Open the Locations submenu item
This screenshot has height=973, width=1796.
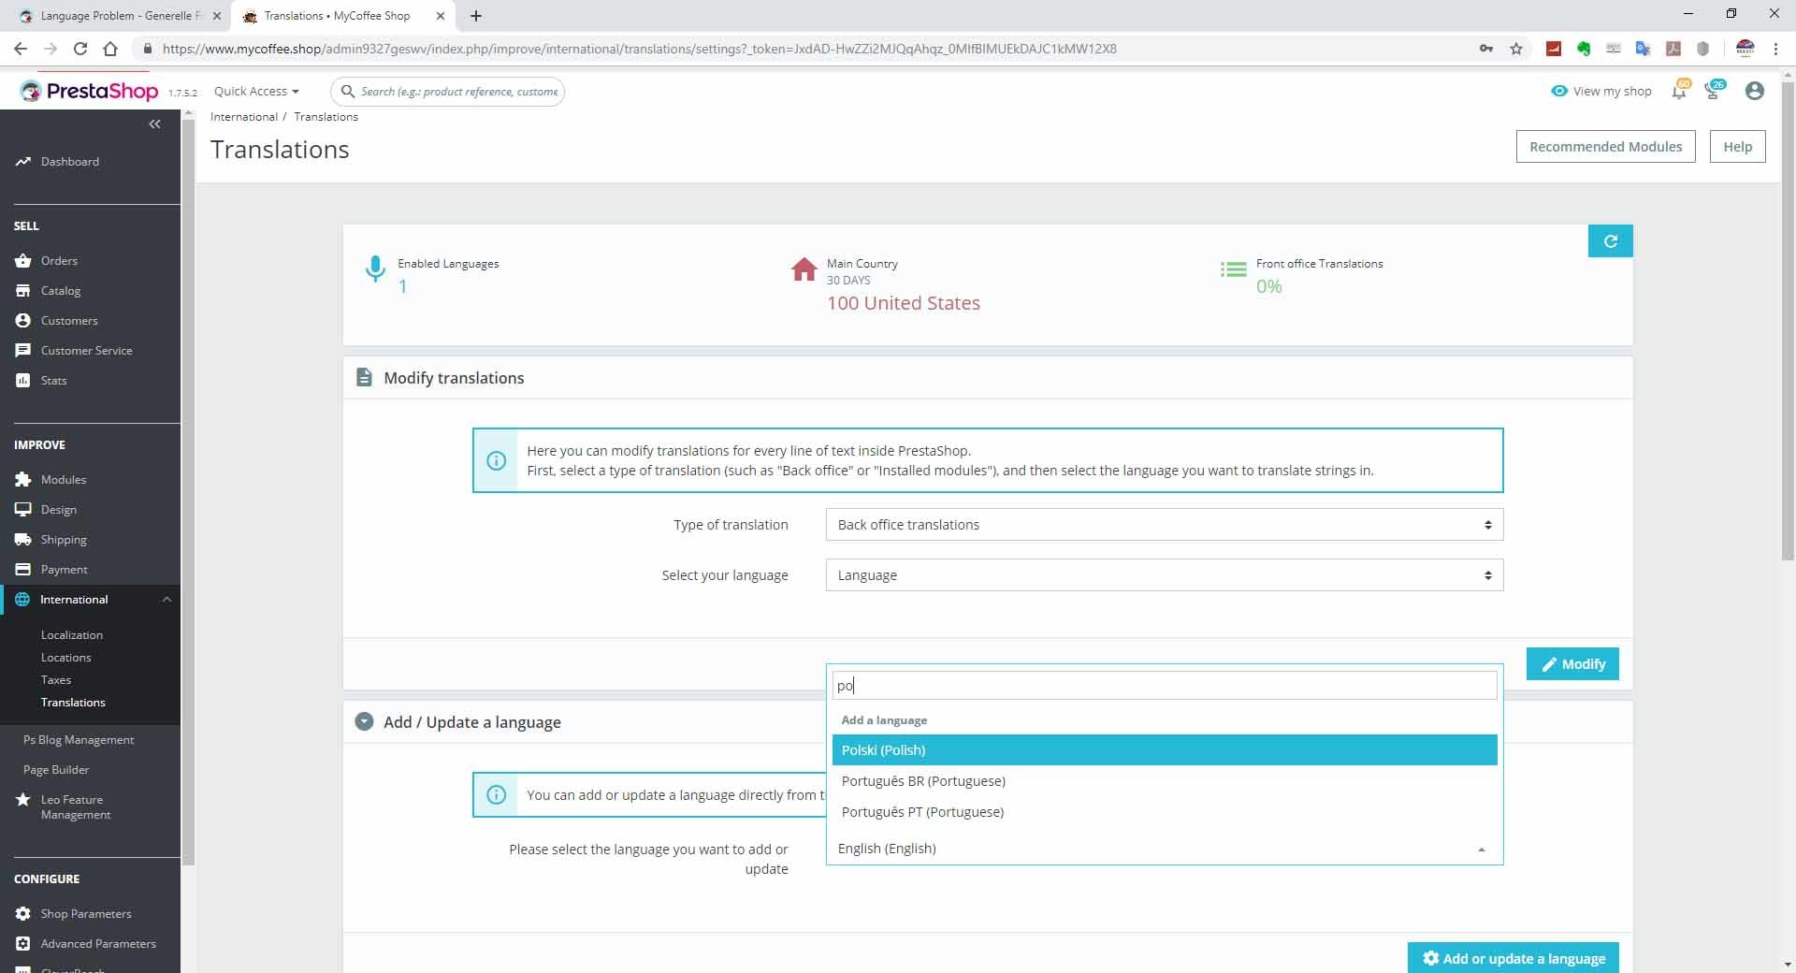(x=66, y=658)
